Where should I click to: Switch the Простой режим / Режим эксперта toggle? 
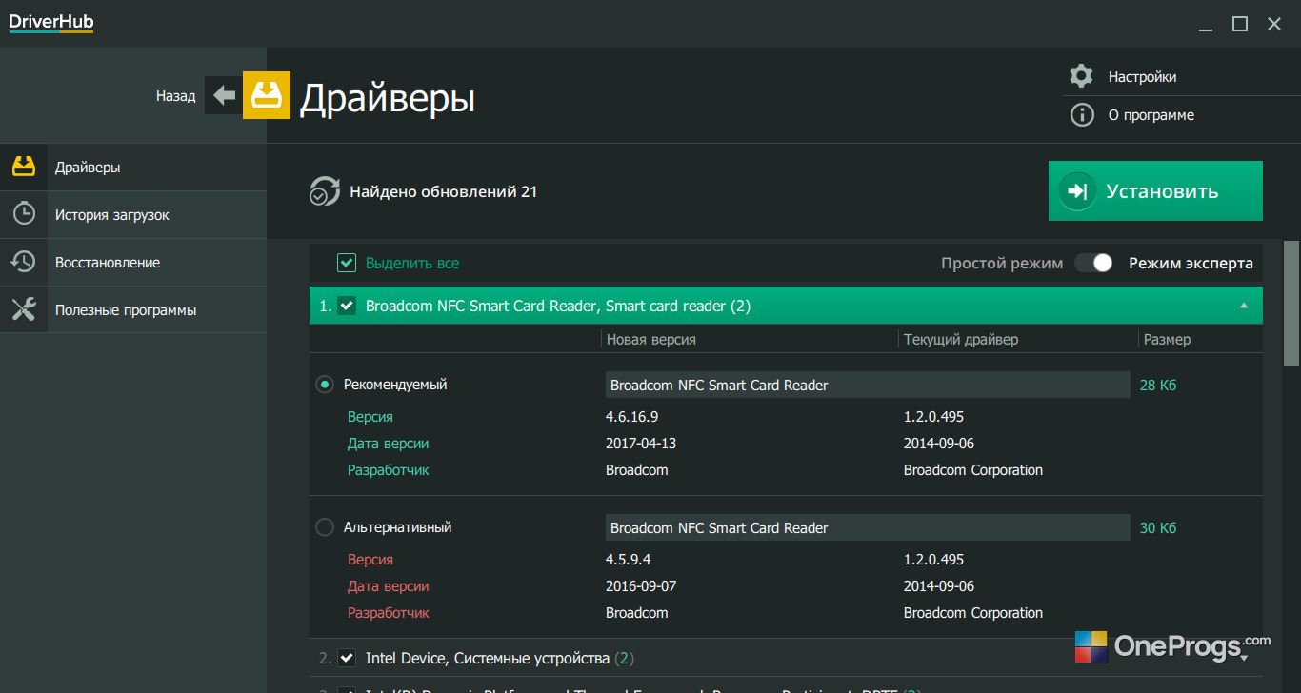(x=1094, y=263)
